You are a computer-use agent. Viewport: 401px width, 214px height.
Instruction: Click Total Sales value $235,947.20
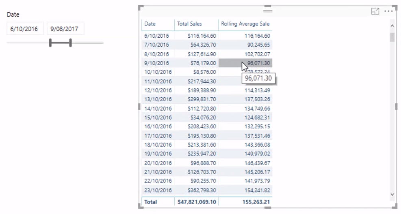202,154
